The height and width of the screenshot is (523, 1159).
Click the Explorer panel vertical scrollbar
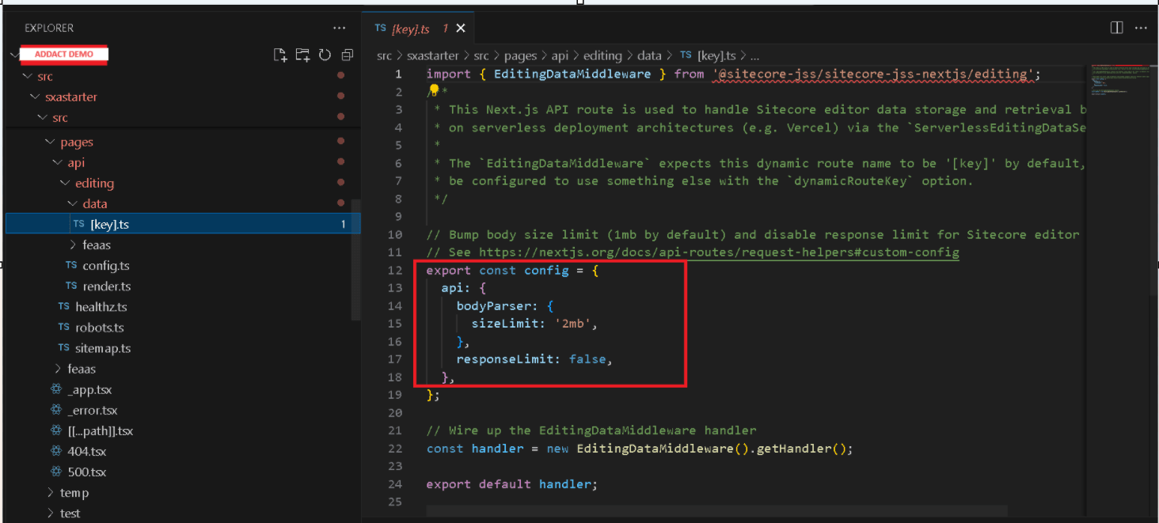tap(356, 260)
